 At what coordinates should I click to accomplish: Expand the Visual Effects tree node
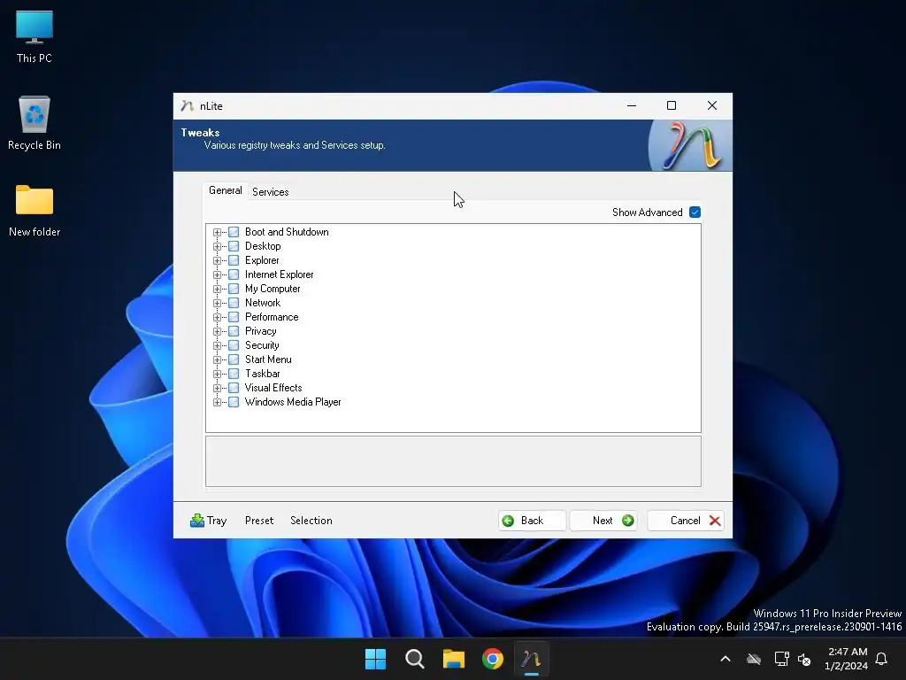(218, 388)
